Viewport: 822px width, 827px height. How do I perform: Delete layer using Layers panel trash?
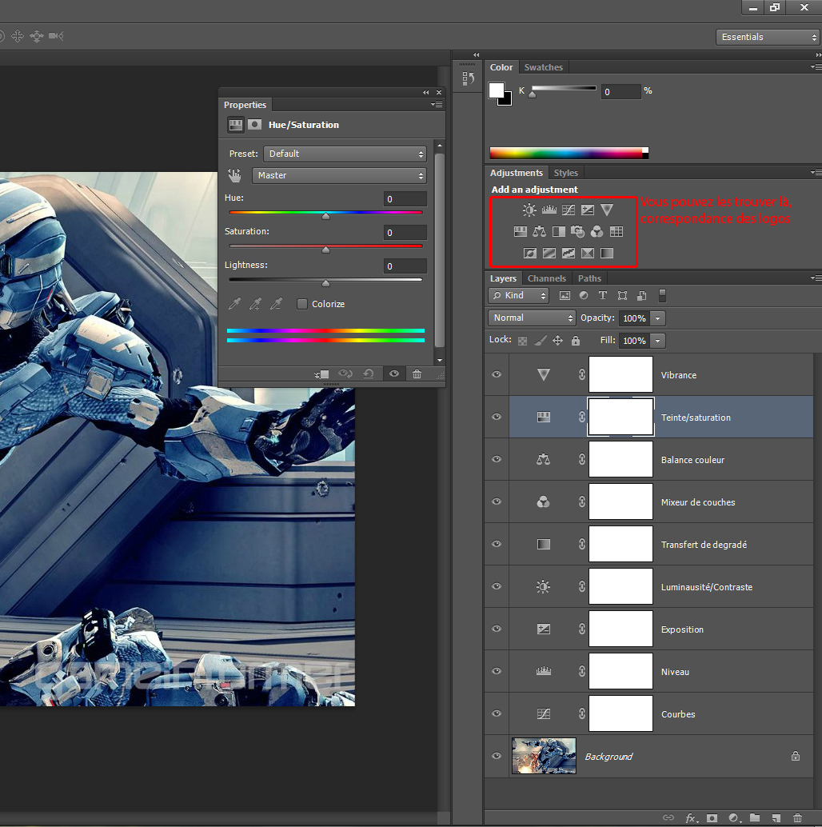click(797, 818)
